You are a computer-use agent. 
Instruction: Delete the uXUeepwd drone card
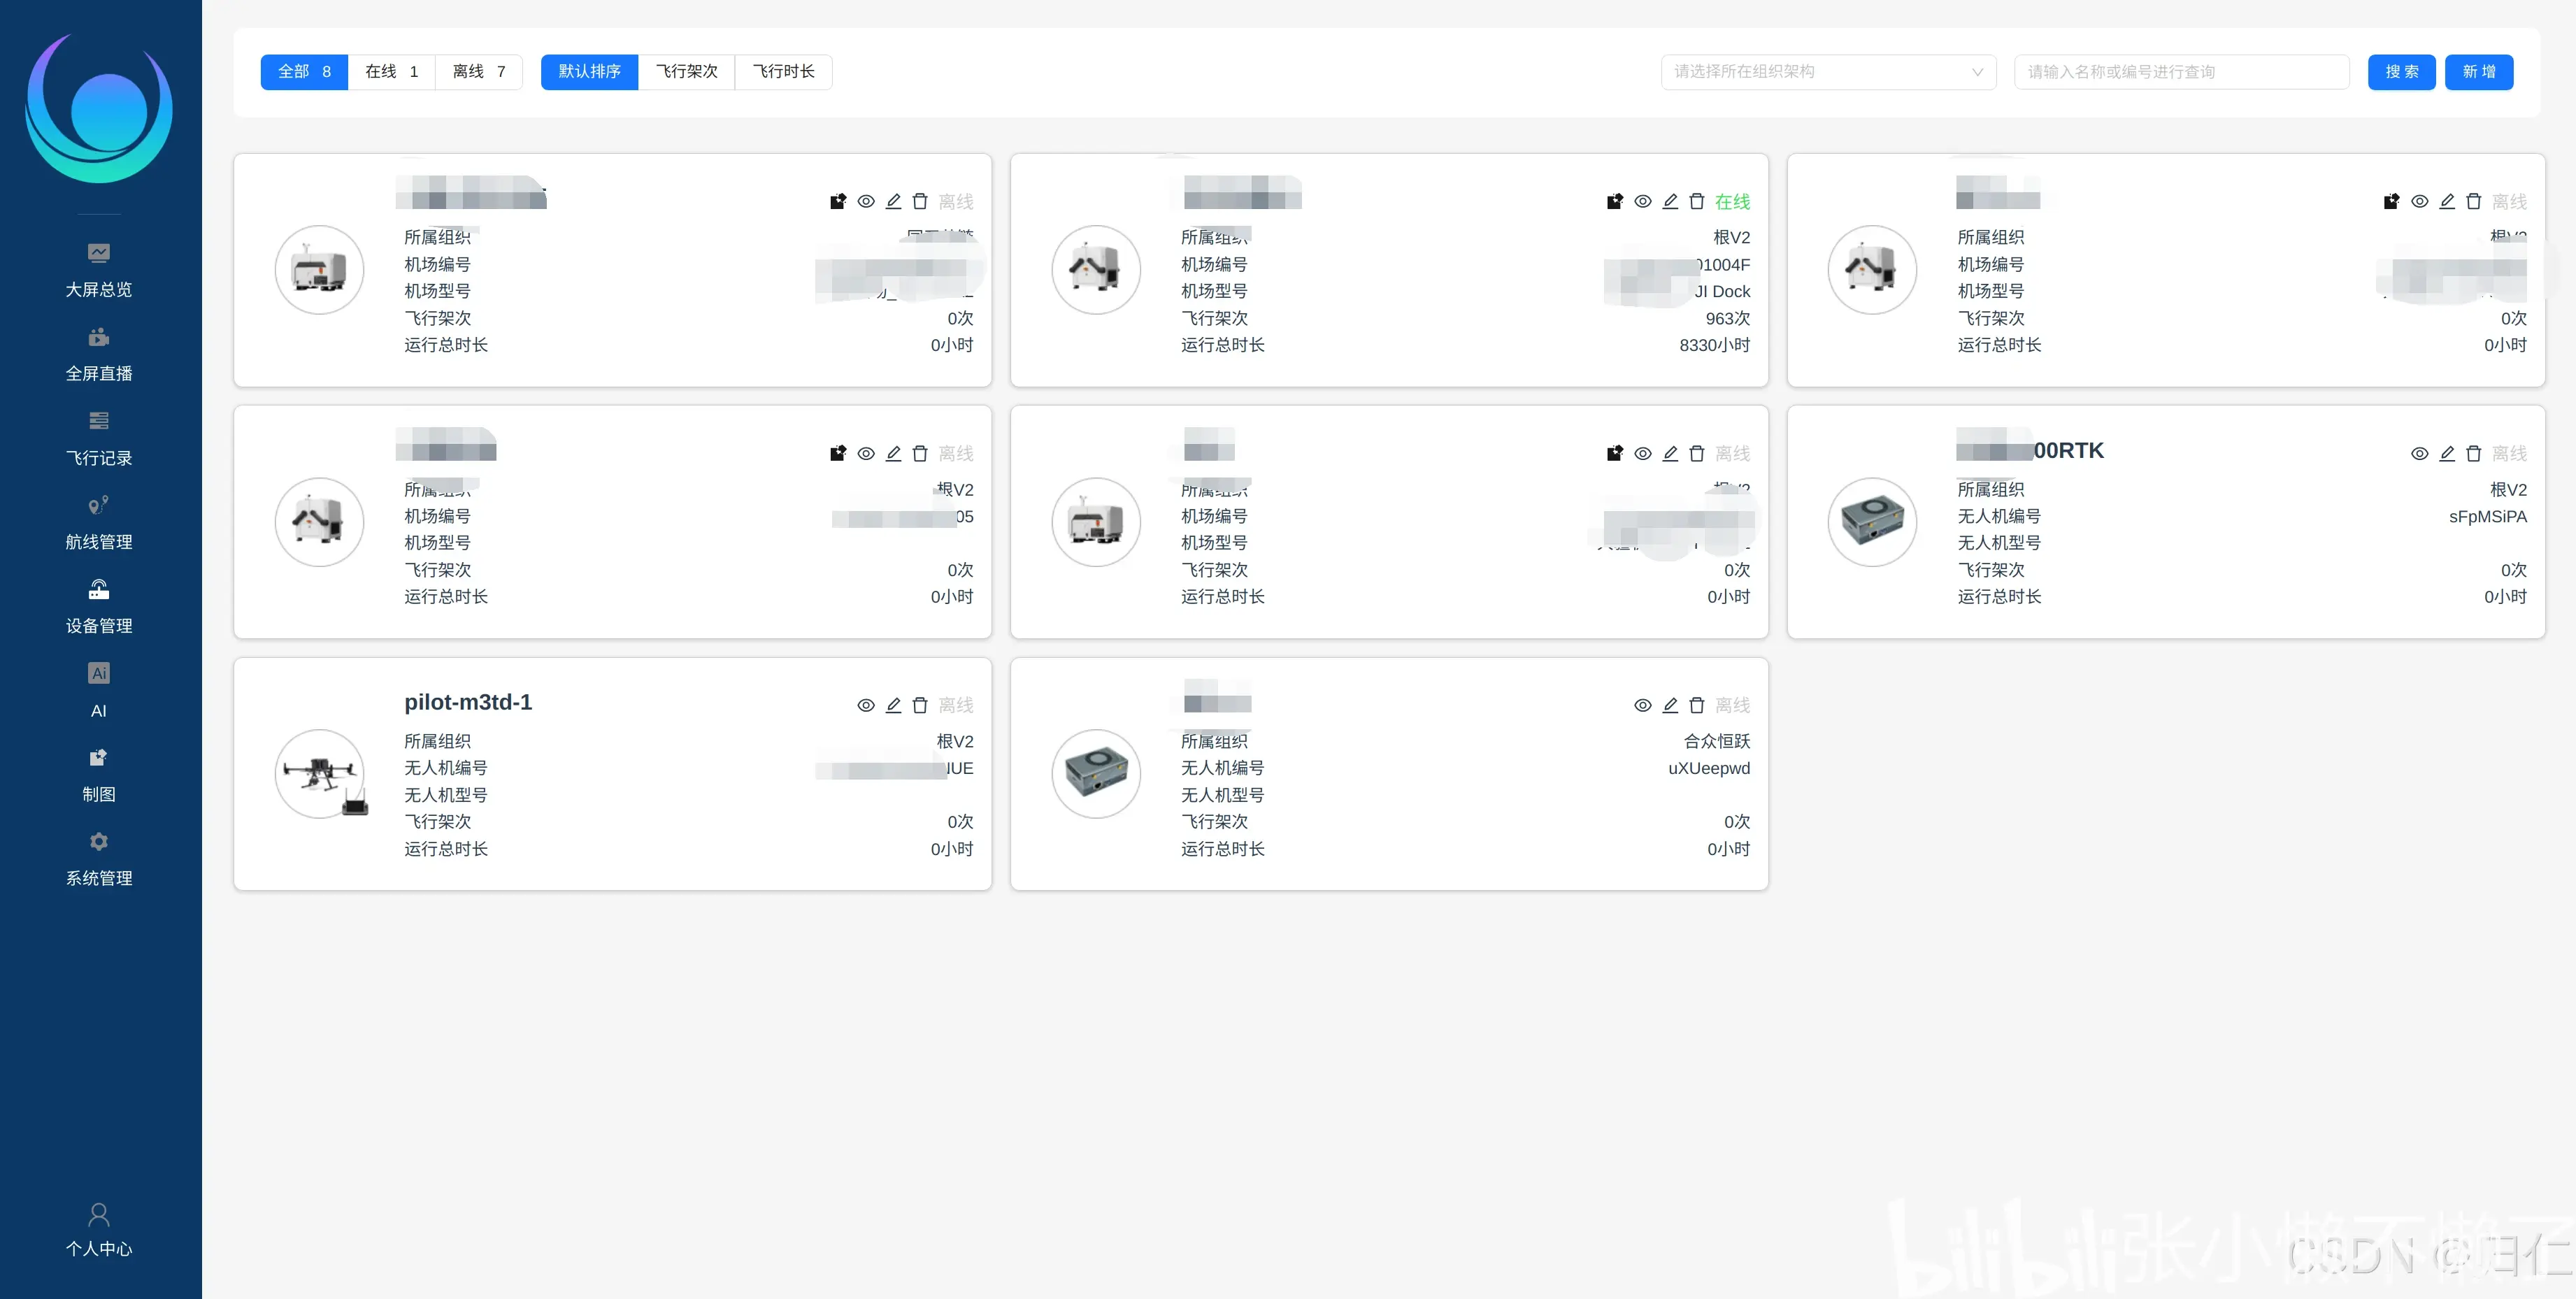pos(1697,705)
